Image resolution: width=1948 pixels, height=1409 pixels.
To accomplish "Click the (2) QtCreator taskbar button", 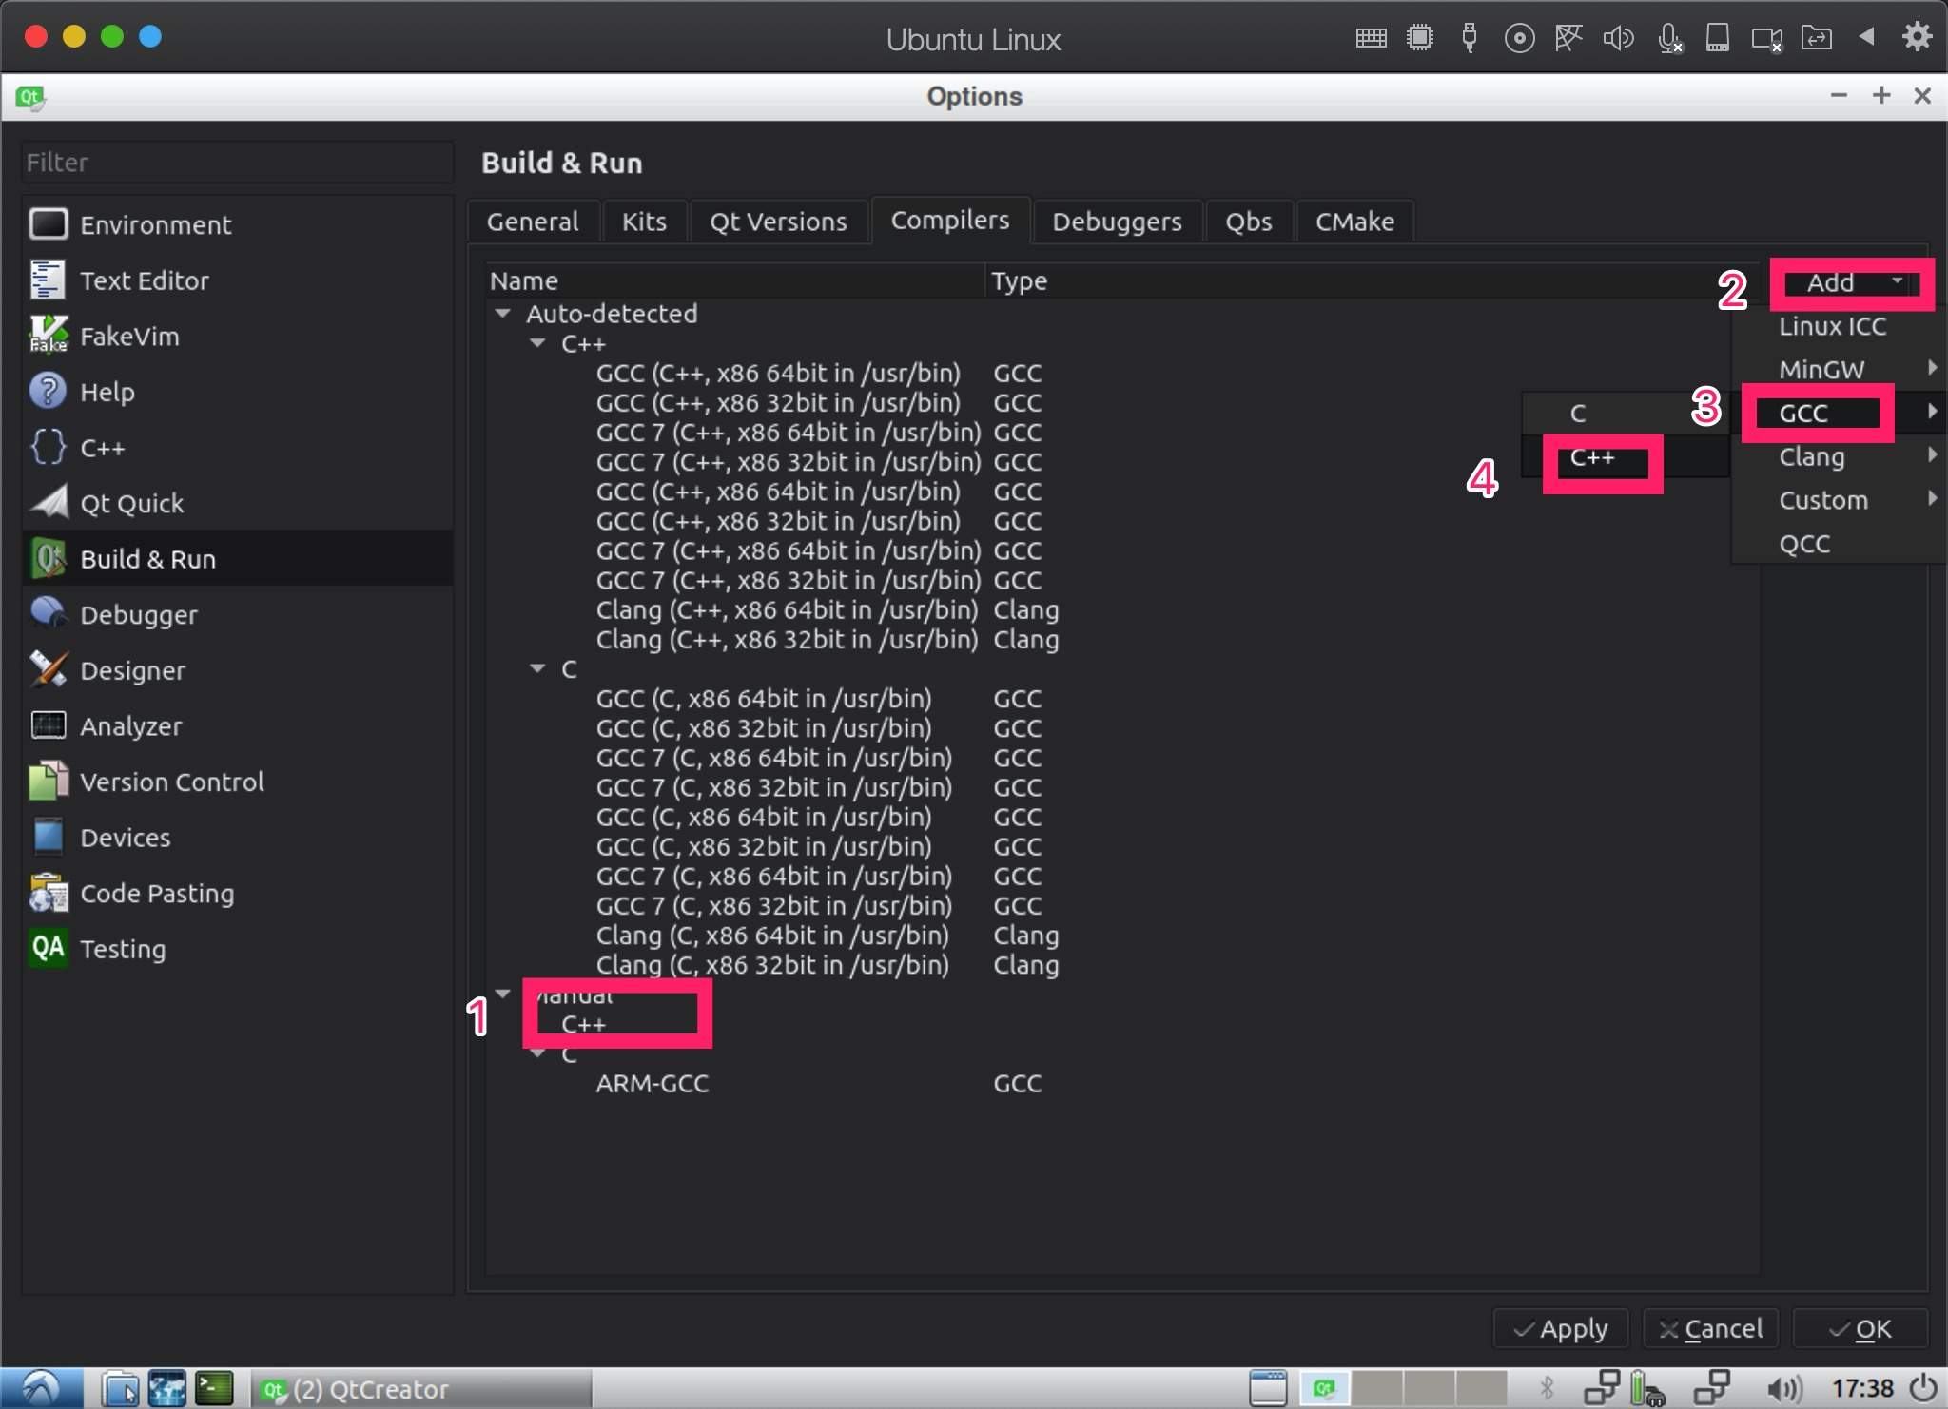I will coord(420,1389).
